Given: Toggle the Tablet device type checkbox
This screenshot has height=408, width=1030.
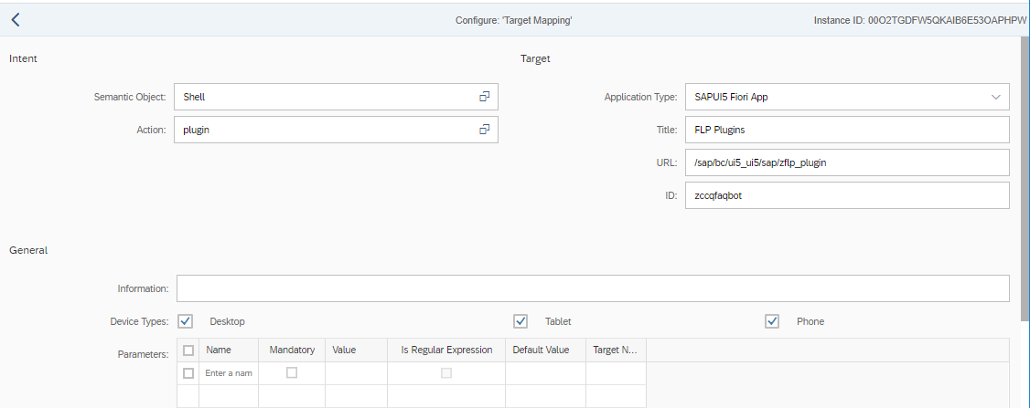Looking at the screenshot, I should point(520,321).
